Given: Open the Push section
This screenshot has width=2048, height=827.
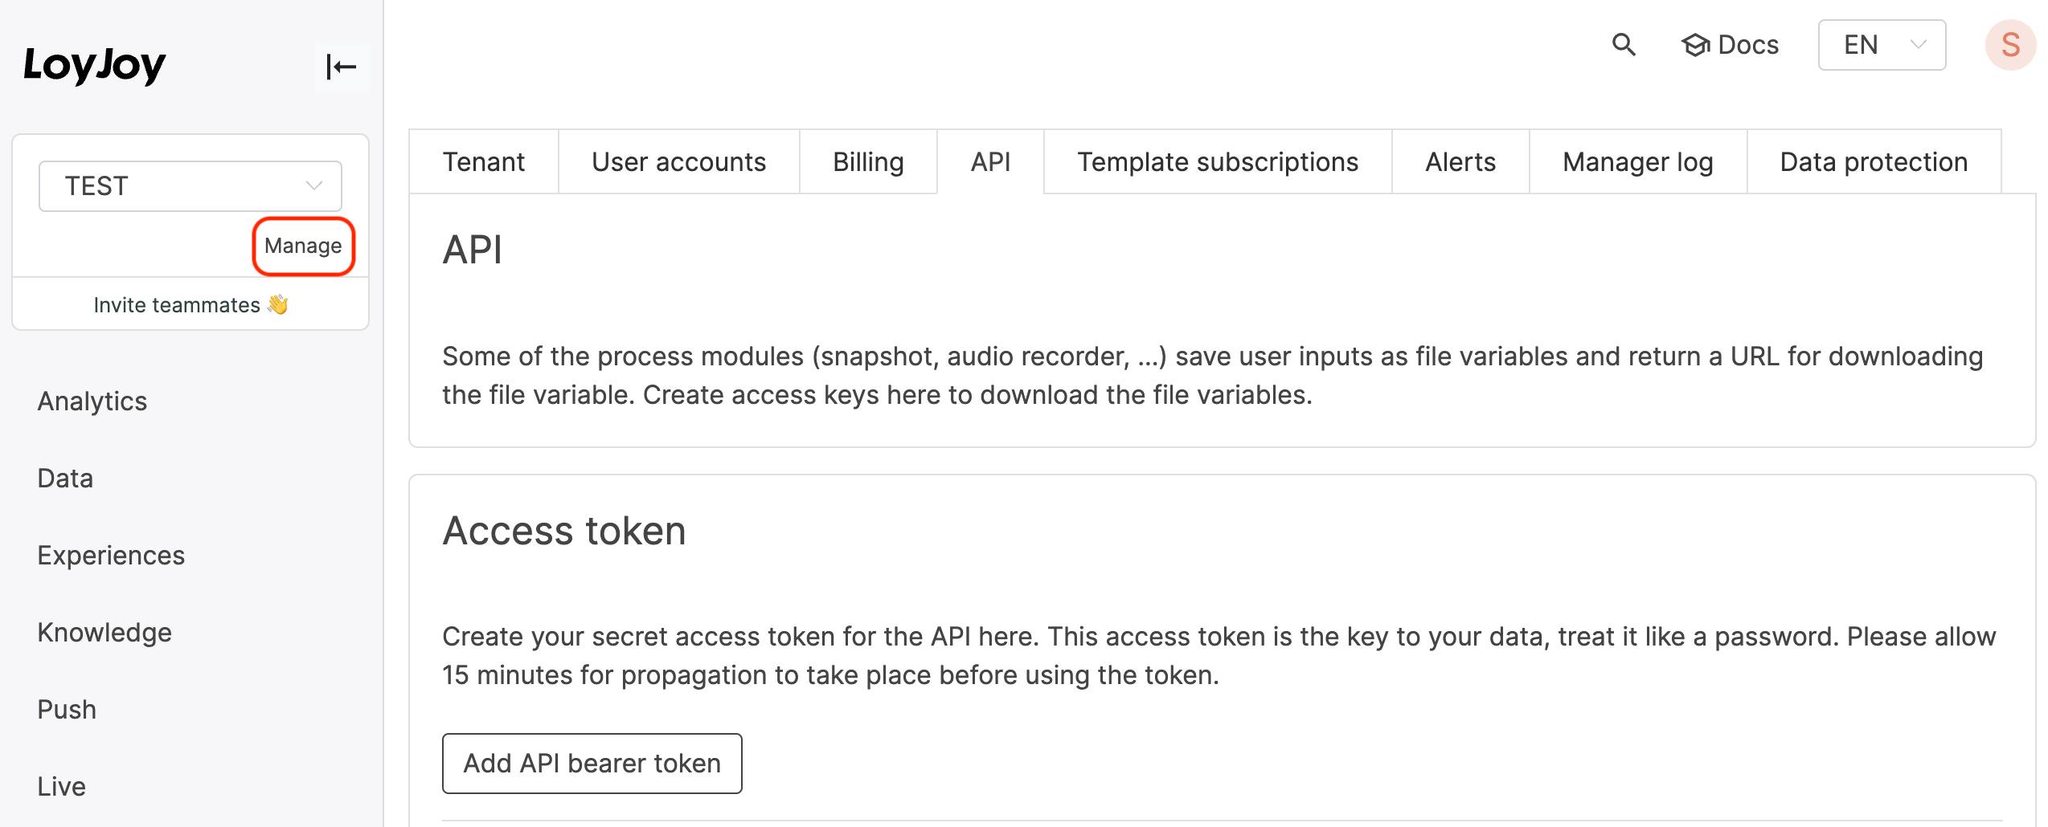Looking at the screenshot, I should 66,709.
